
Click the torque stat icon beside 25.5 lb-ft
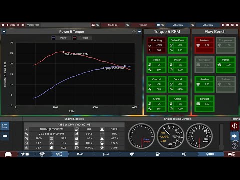pyautogui.click(x=26, y=134)
